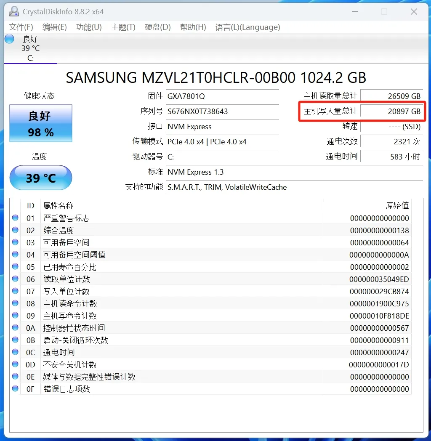Click raw value 00000000000138
The width and height of the screenshot is (431, 441).
point(379,231)
